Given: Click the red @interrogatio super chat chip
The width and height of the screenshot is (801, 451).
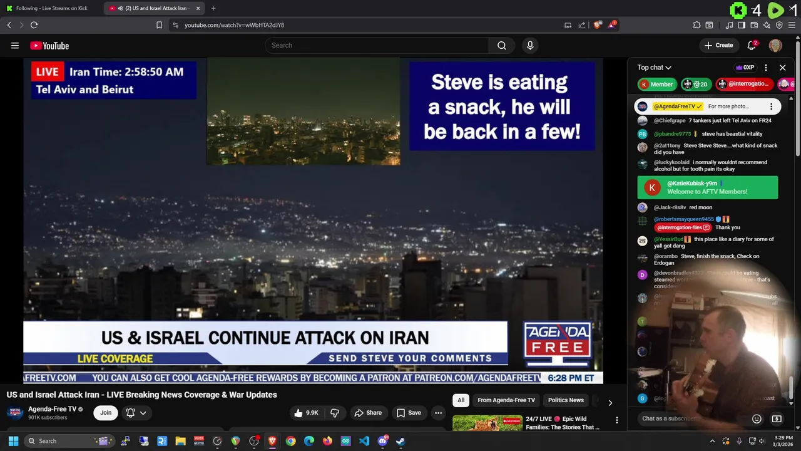Looking at the screenshot, I should click(744, 84).
